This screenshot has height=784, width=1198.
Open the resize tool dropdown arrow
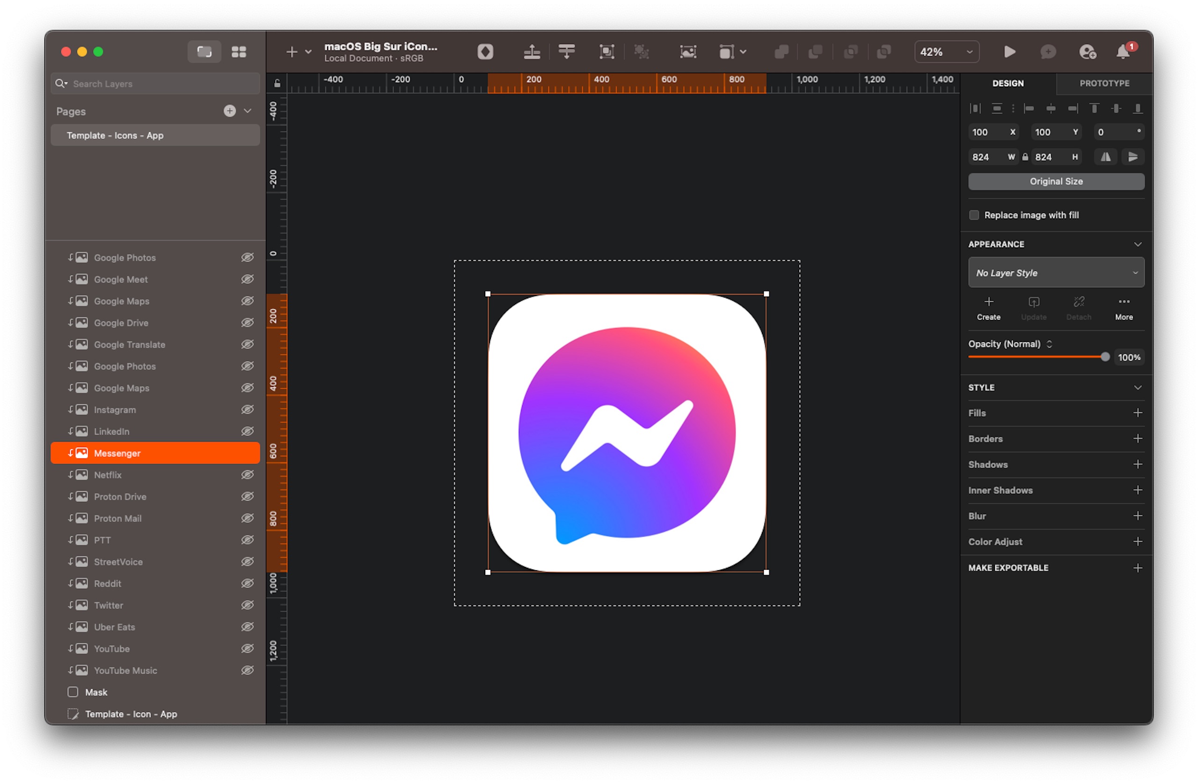point(743,52)
